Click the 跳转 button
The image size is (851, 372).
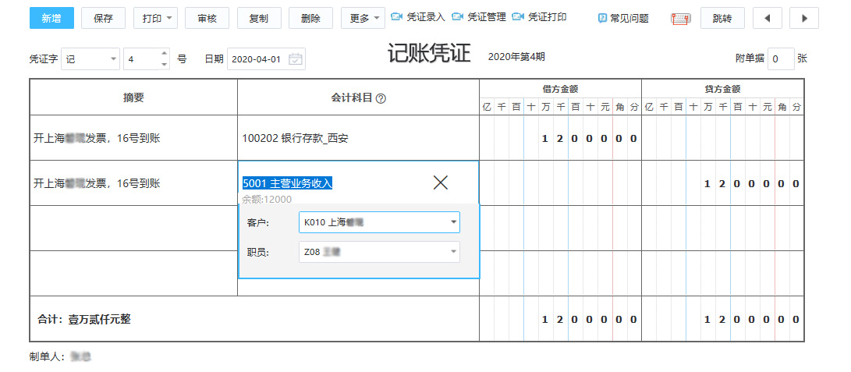click(722, 19)
